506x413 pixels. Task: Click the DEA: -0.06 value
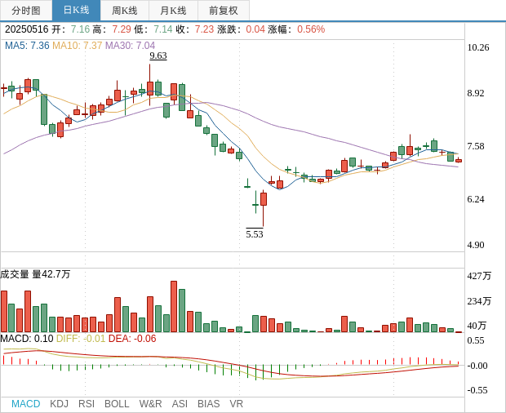coord(132,339)
